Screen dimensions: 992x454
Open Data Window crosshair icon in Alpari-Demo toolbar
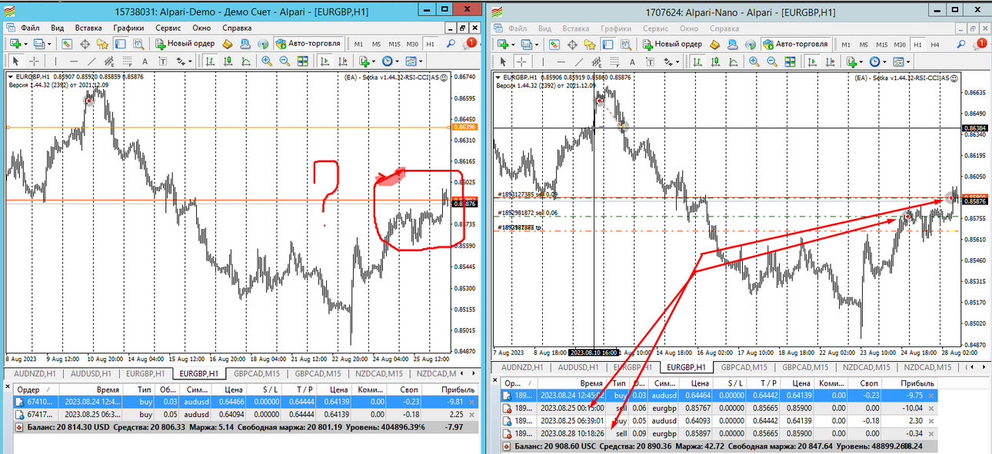tap(85, 43)
